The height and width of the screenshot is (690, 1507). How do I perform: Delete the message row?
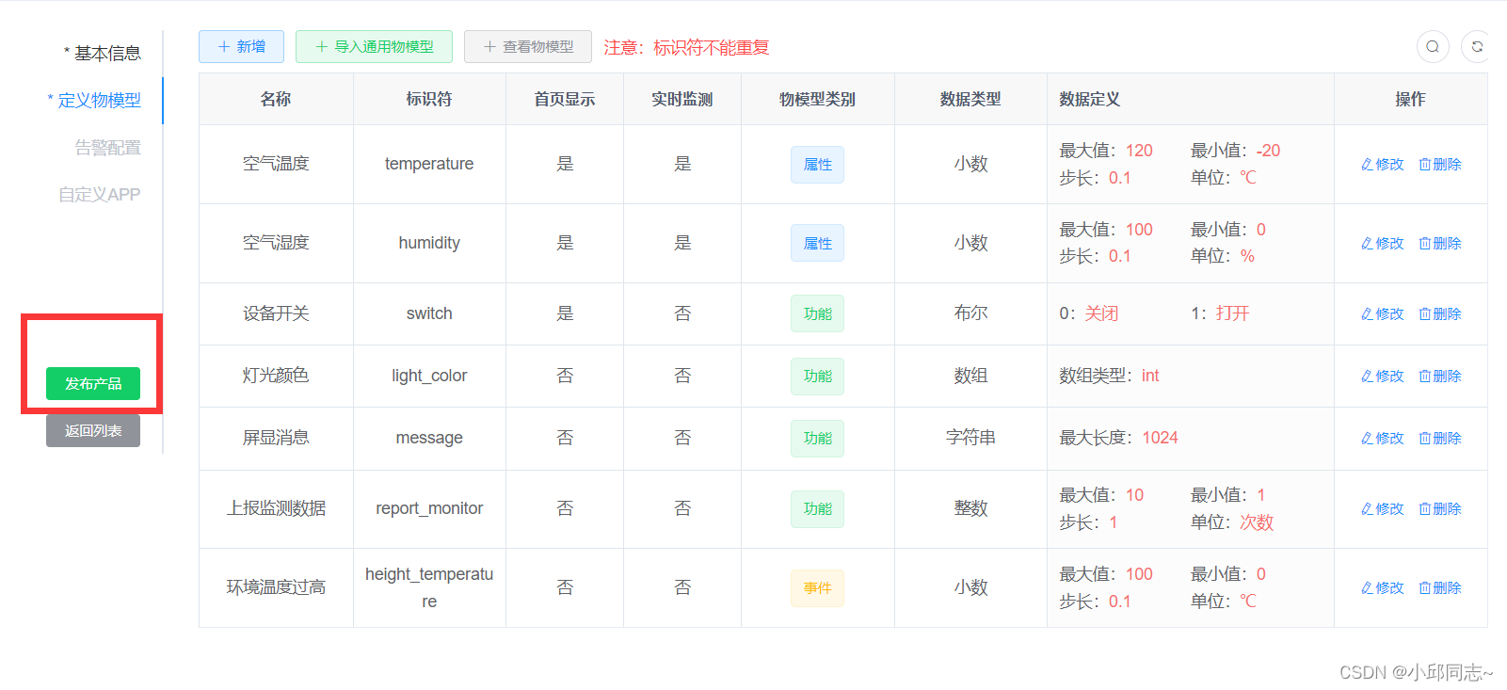coord(1440,438)
